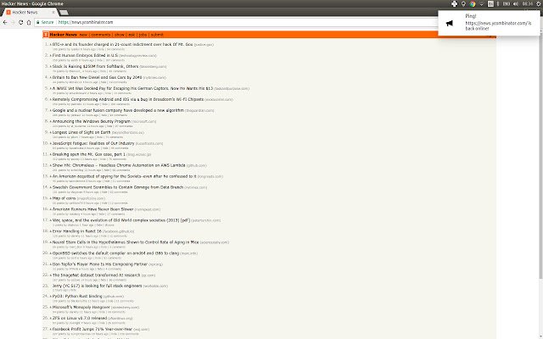Go back using the browser back arrow
This screenshot has width=543, height=339.
(5, 22)
